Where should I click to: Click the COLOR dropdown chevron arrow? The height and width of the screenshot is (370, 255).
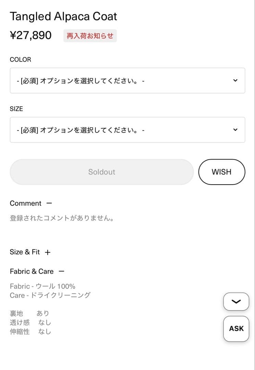(x=235, y=81)
